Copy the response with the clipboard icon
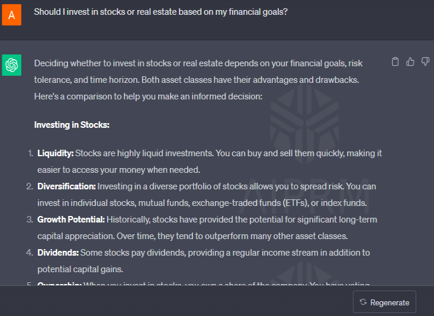The width and height of the screenshot is (434, 316). (x=396, y=62)
